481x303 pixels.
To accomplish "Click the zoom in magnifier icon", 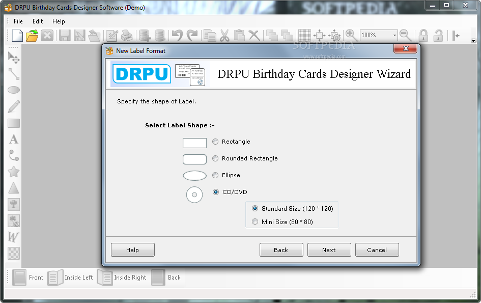I will (x=352, y=35).
